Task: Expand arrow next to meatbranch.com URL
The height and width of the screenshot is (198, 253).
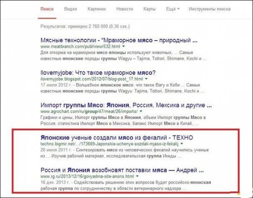Action: (x=124, y=46)
